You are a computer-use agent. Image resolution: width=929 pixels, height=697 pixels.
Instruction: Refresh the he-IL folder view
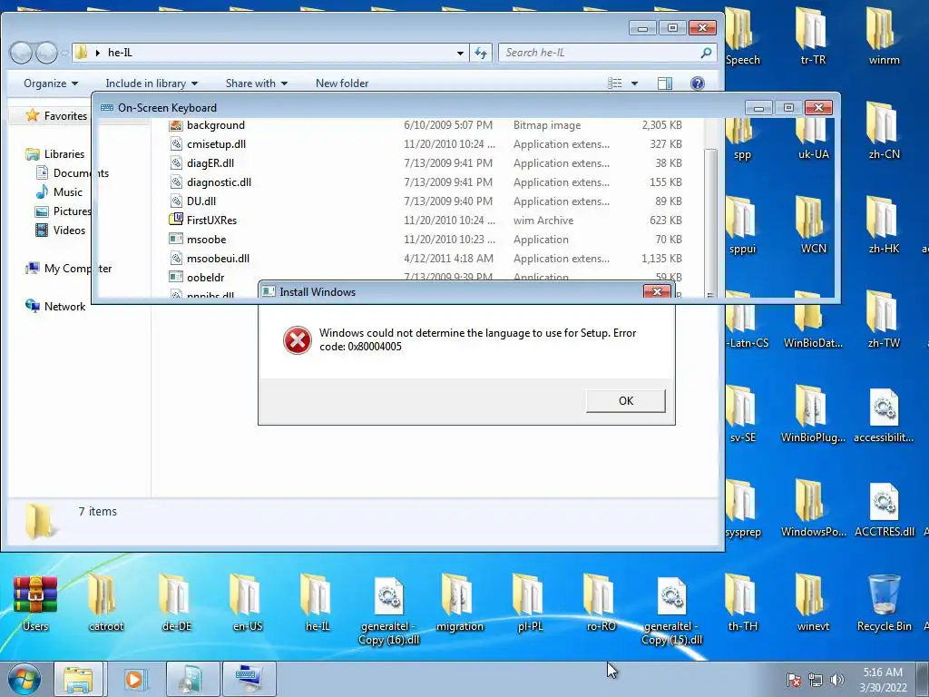click(x=481, y=53)
